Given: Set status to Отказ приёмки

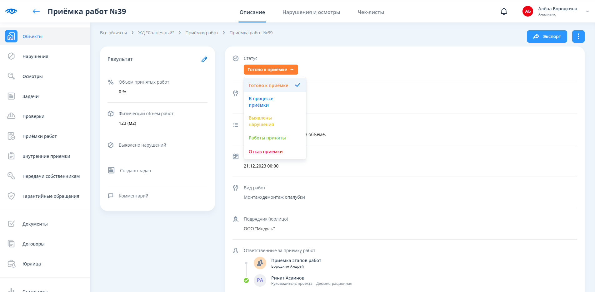Looking at the screenshot, I should (x=266, y=152).
